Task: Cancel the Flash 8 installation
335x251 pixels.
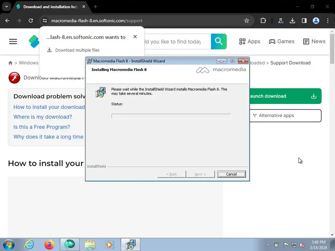Action: pyautogui.click(x=231, y=174)
